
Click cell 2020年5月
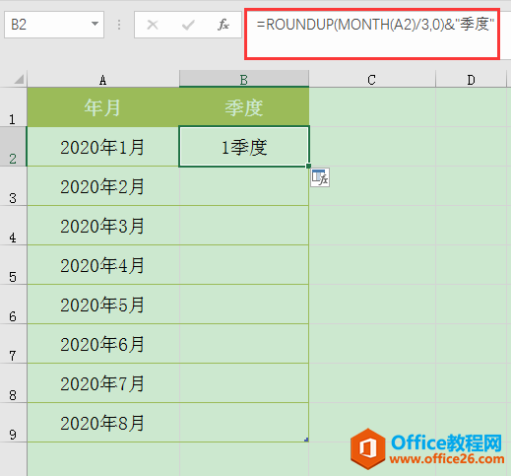tap(103, 305)
